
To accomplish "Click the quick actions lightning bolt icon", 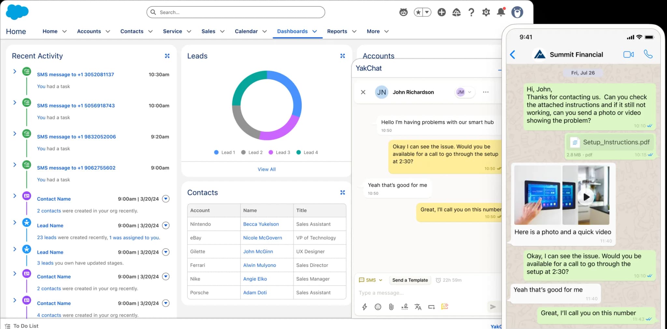I will (364, 307).
